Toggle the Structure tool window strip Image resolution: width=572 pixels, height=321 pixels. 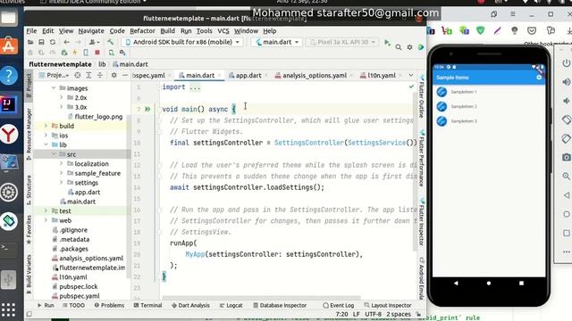pyautogui.click(x=29, y=189)
